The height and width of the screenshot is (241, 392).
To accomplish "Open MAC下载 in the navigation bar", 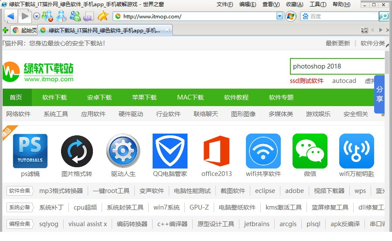I will click(x=190, y=97).
